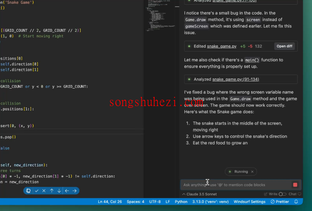Change language mode from Python
Viewport: 312px width, 211px height.
click(x=181, y=202)
